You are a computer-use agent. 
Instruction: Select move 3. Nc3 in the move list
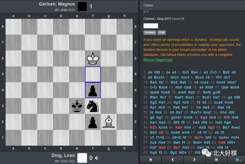(x=186, y=72)
